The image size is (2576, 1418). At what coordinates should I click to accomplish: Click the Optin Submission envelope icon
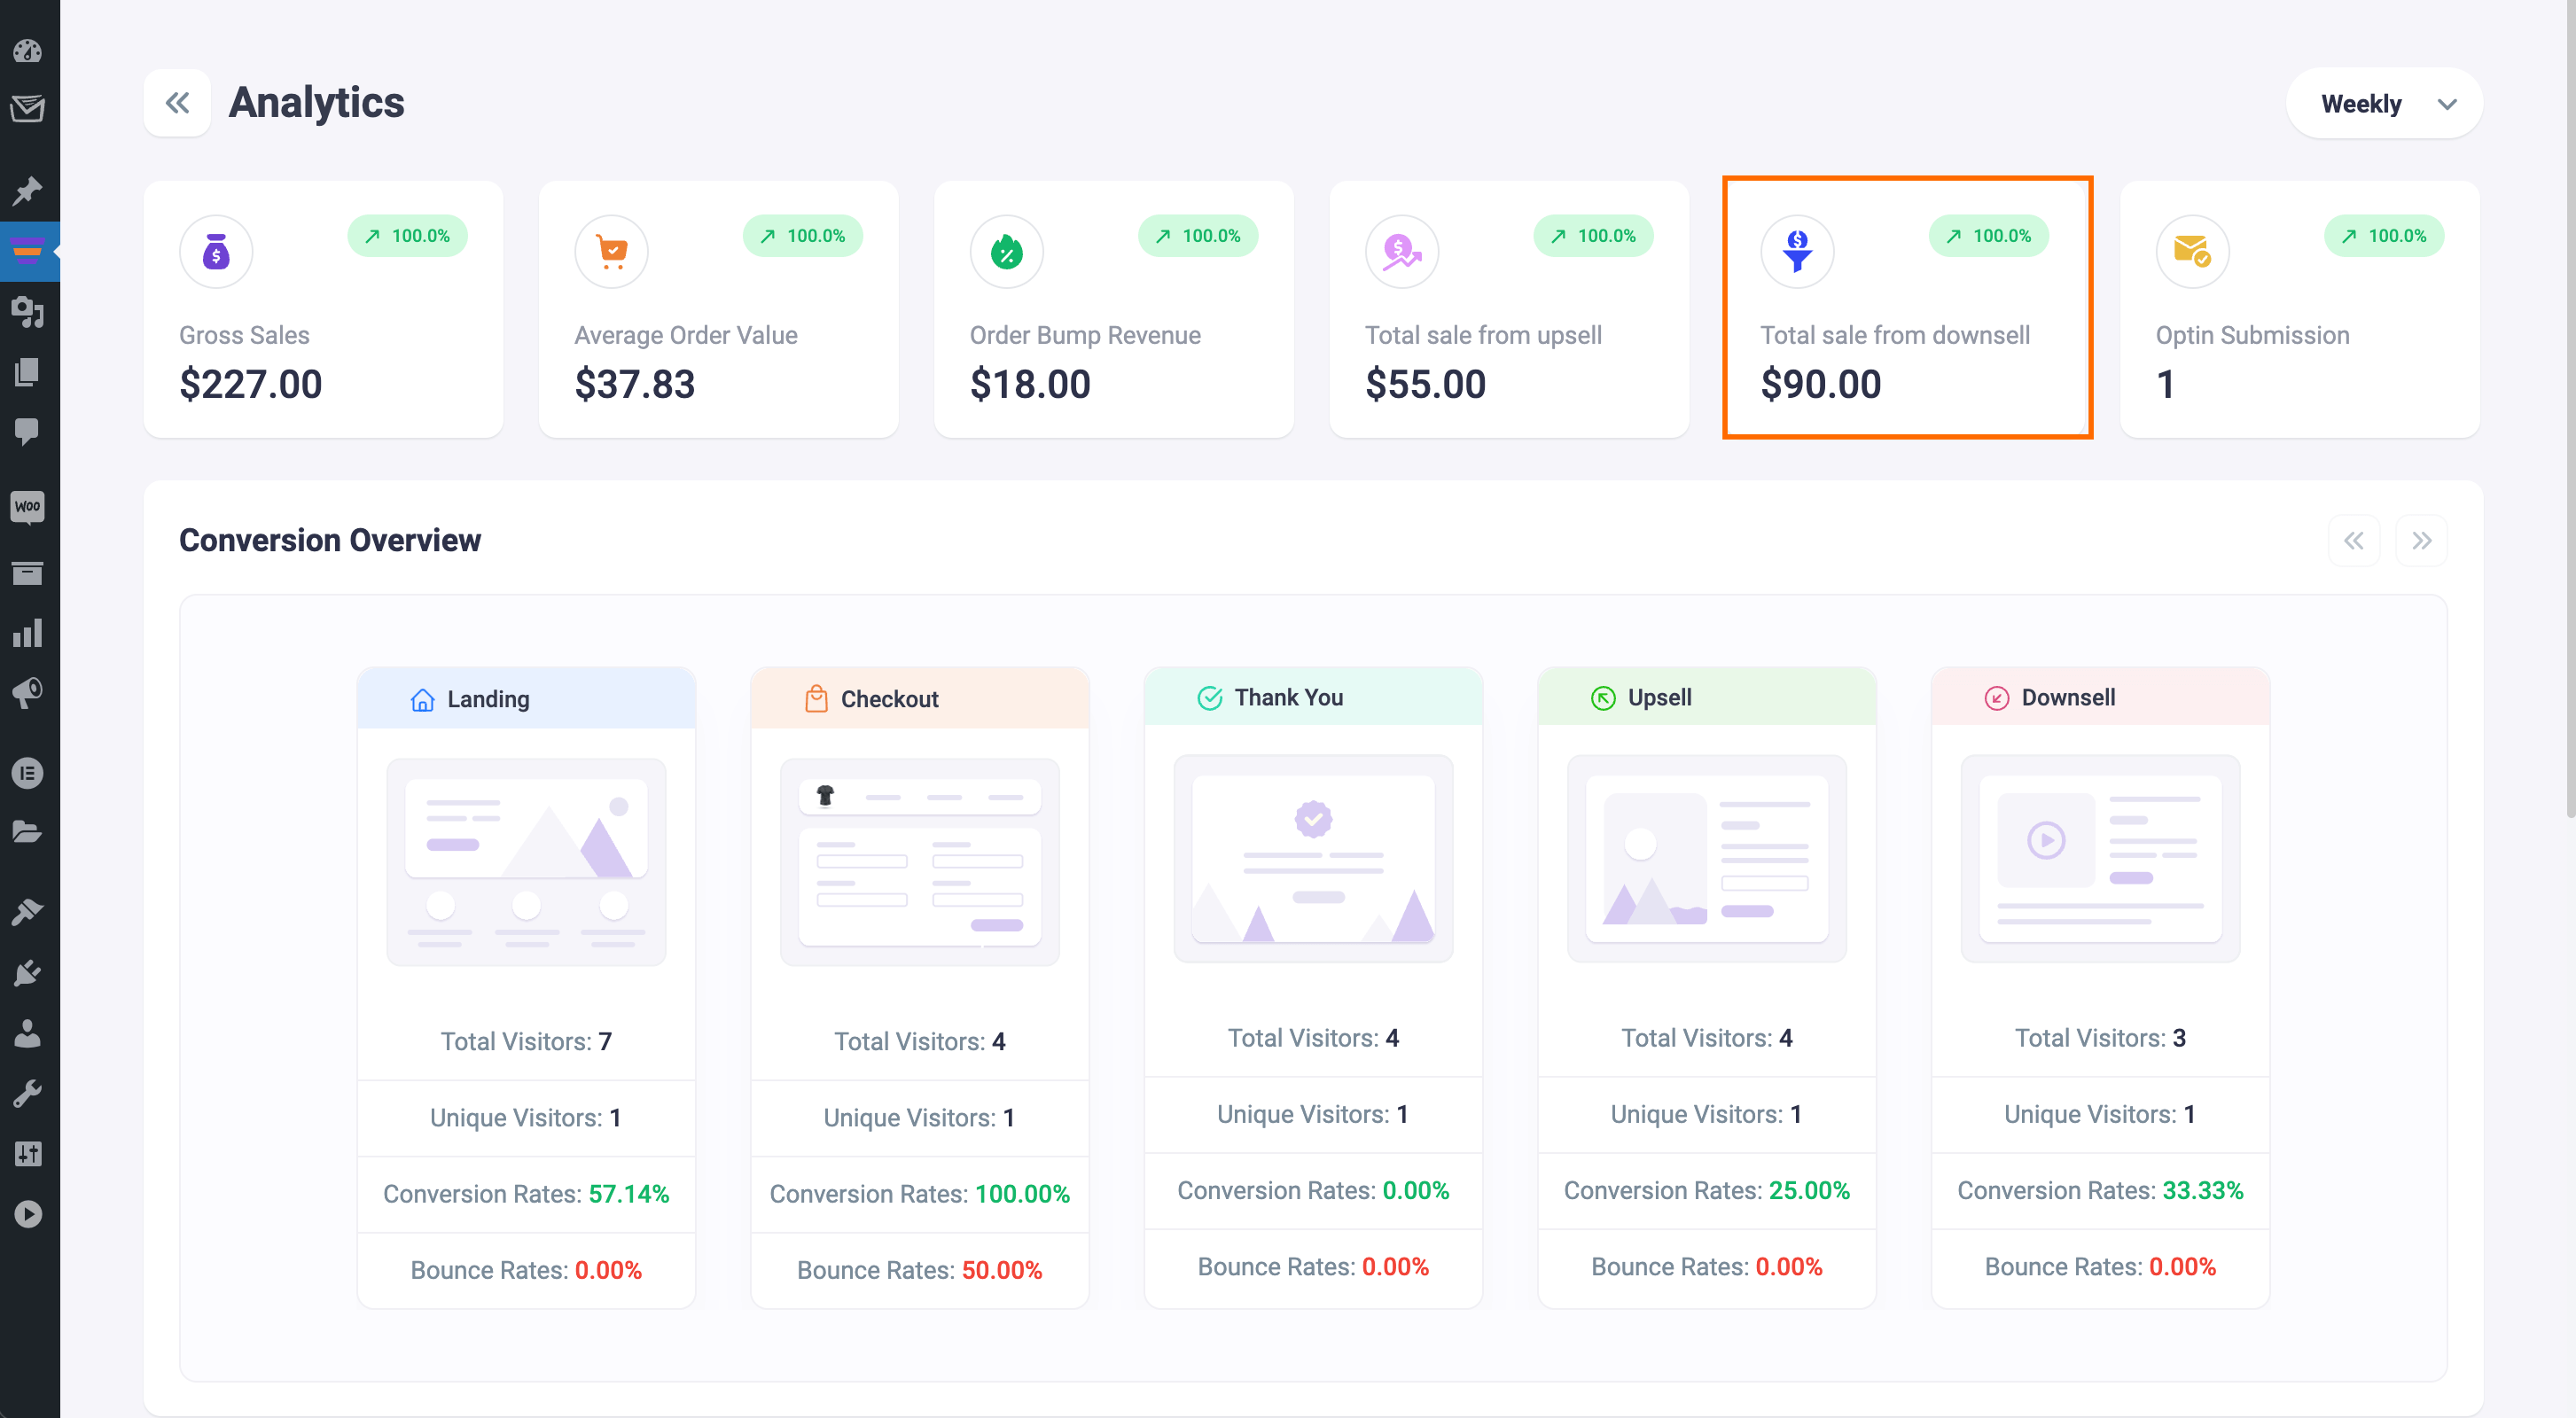coord(2192,252)
